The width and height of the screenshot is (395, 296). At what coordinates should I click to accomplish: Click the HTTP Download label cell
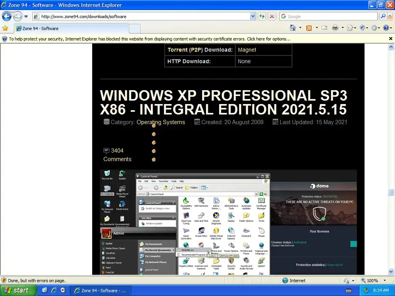(x=200, y=61)
